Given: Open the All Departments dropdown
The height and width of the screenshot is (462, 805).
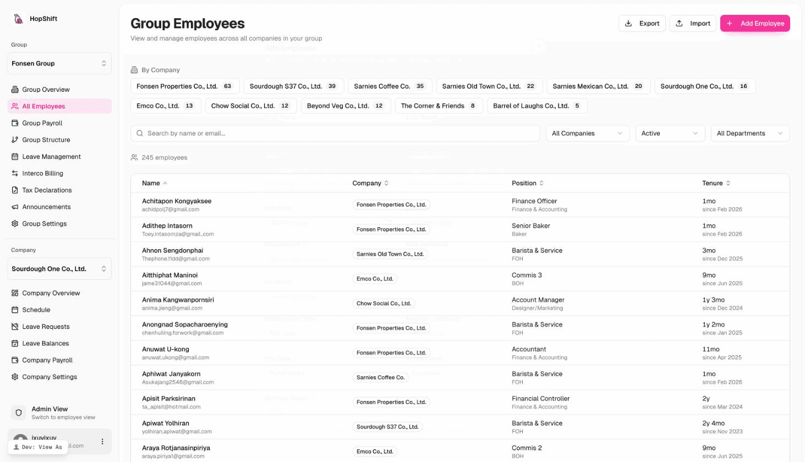Looking at the screenshot, I should coord(749,133).
